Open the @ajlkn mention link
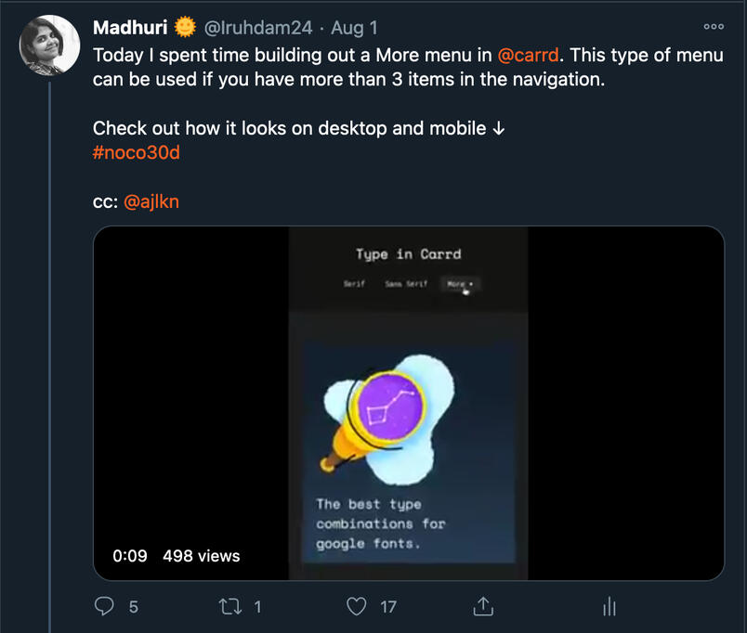 pos(151,200)
